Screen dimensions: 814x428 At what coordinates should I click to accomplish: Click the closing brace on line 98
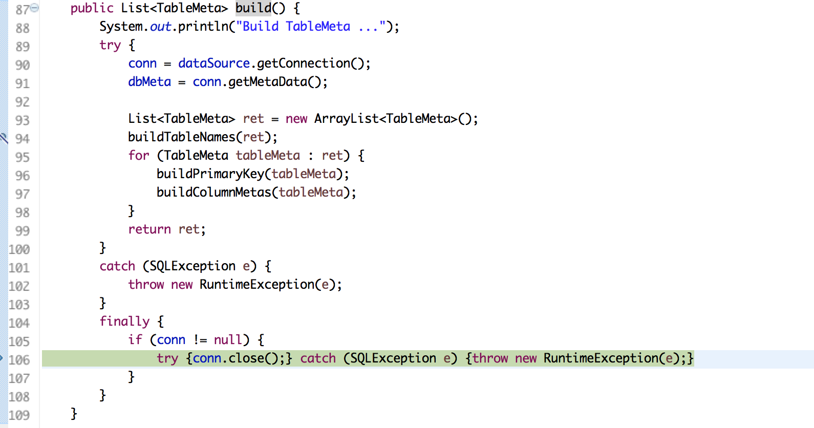coord(131,211)
